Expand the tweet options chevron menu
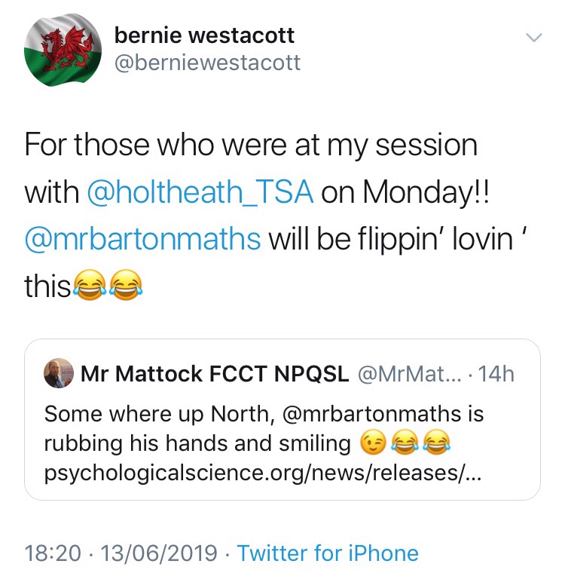 click(x=533, y=37)
